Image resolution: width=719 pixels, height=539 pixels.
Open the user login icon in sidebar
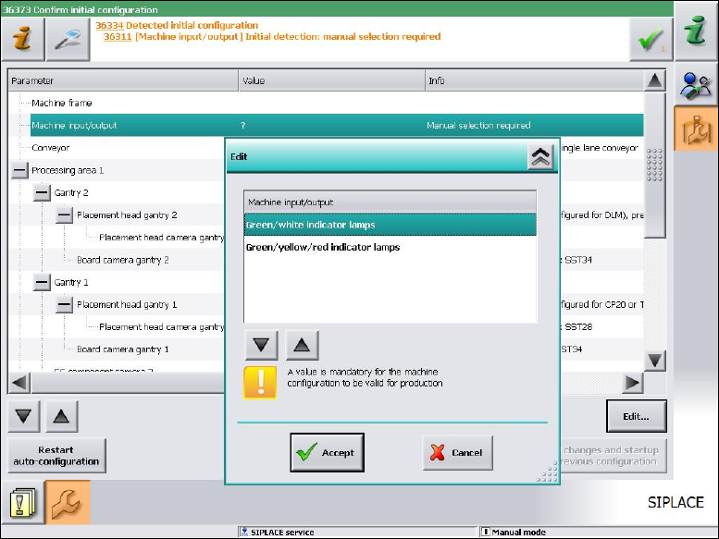click(696, 85)
